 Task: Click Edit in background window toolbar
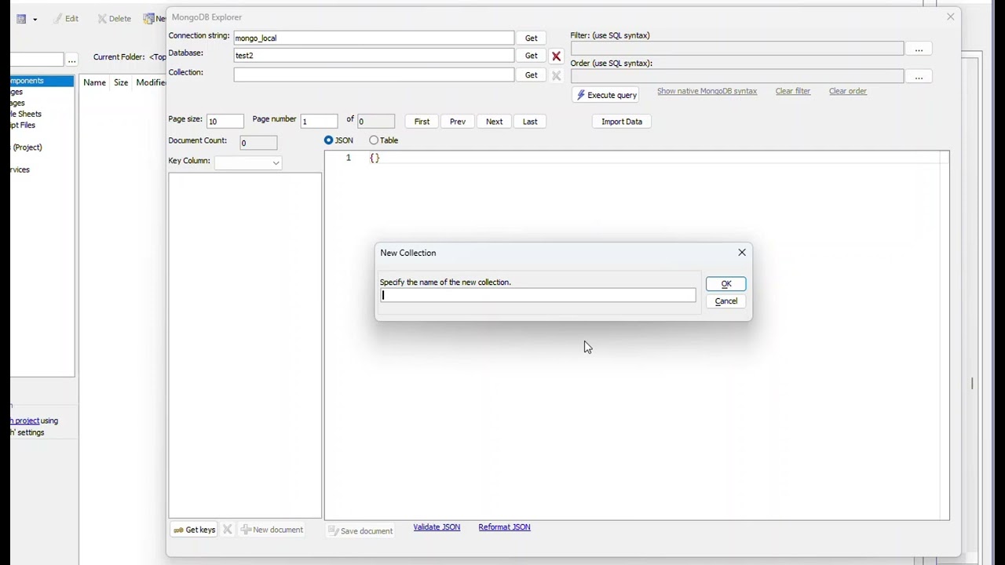(65, 19)
